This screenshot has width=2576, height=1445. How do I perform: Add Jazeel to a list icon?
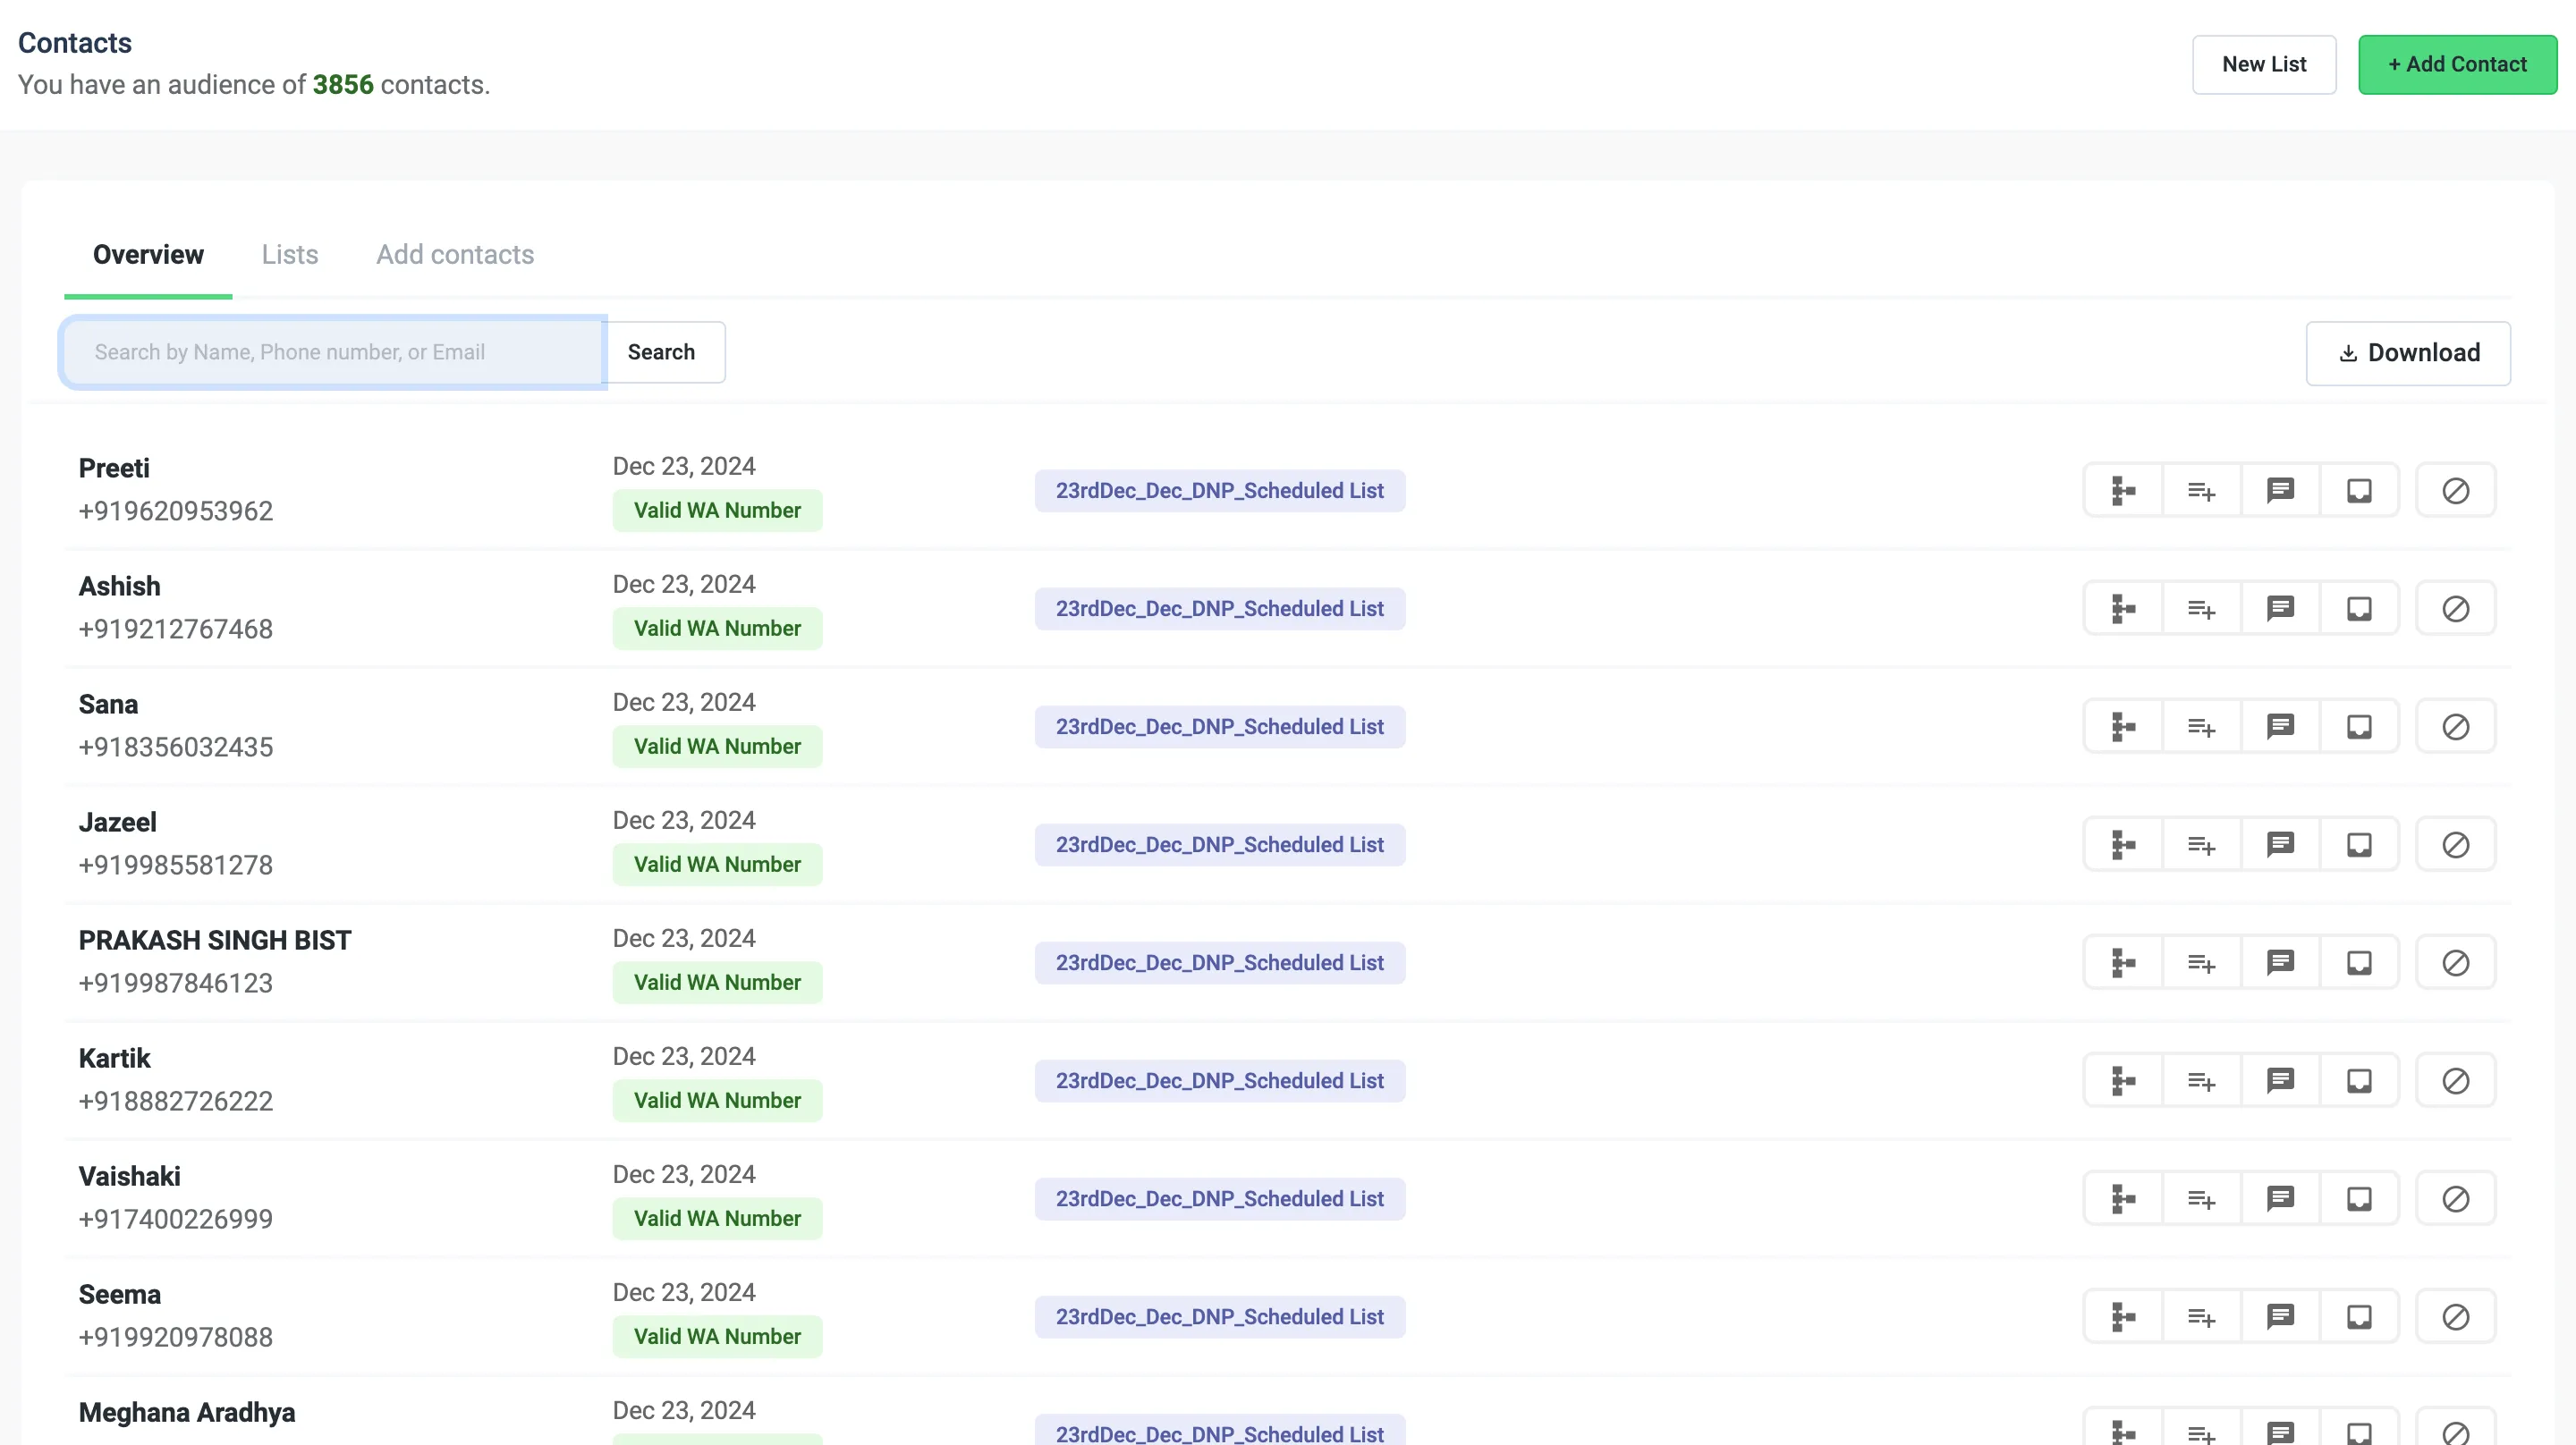(2201, 845)
